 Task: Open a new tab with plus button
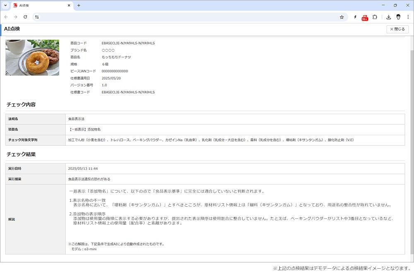(x=79, y=5)
